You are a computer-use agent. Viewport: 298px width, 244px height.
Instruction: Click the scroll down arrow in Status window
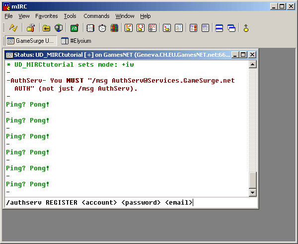(253, 193)
